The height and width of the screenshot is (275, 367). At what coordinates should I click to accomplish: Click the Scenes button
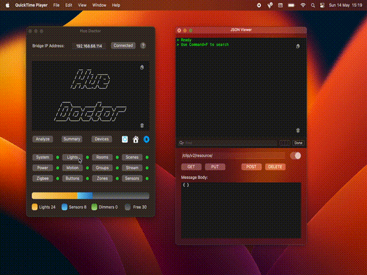[132, 157]
